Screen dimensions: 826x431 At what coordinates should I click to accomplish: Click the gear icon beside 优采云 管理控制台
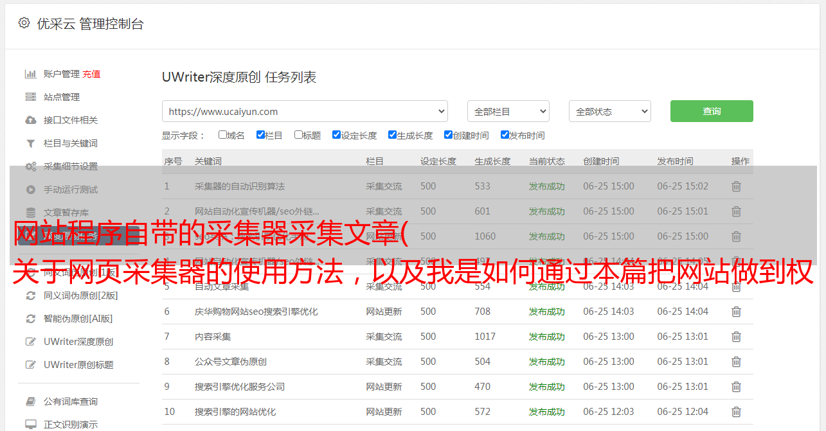pos(24,23)
